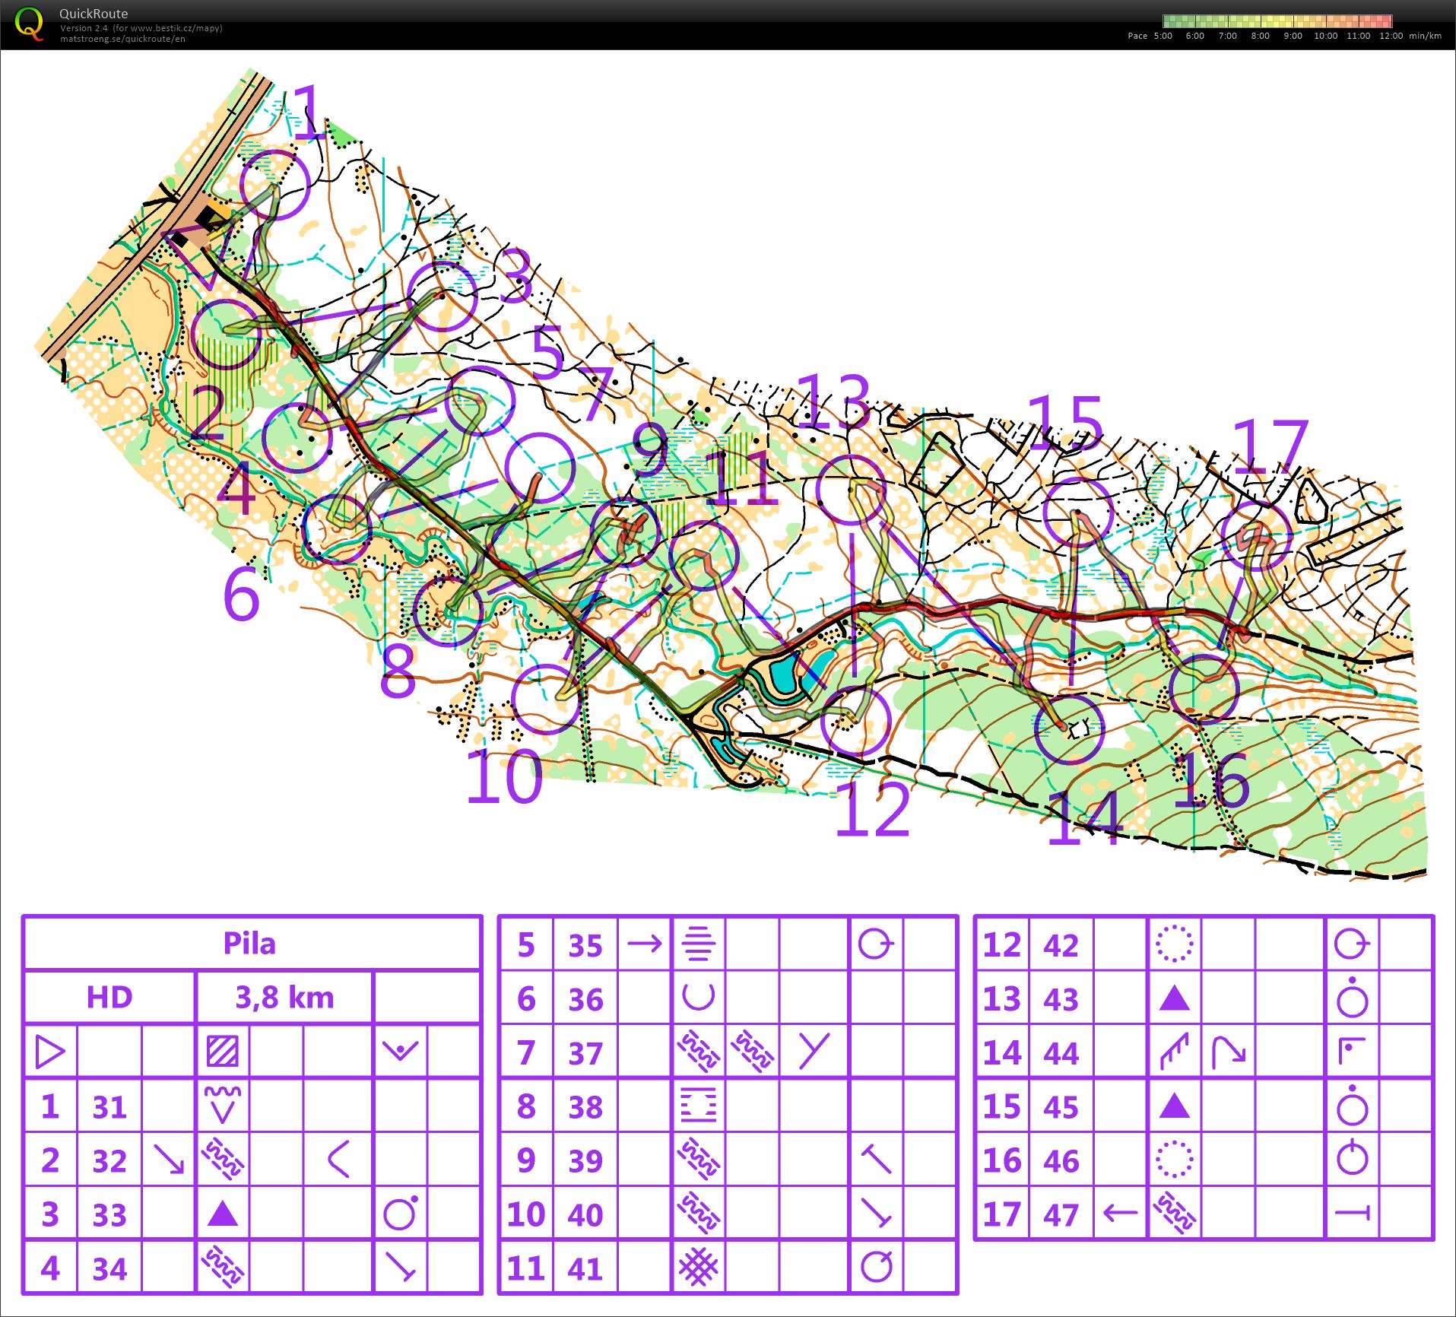Click the 3,8 km distance cell
1456x1317 pixels.
(283, 998)
